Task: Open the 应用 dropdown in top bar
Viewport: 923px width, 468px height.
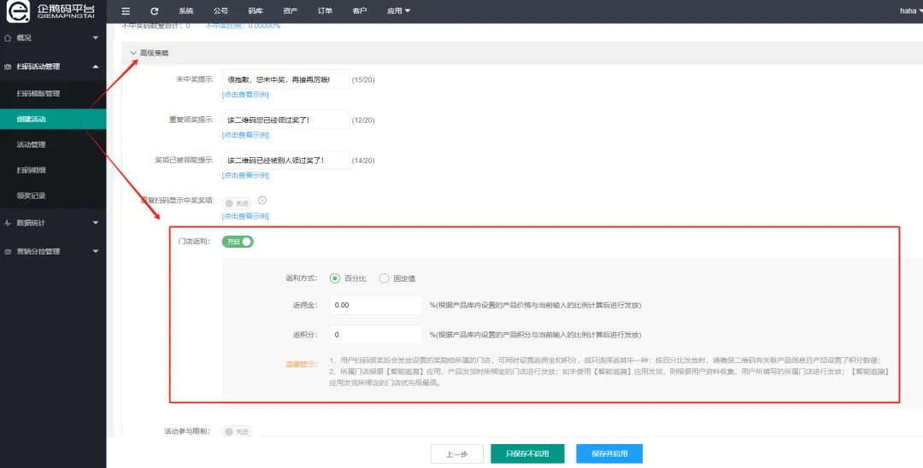Action: [398, 11]
